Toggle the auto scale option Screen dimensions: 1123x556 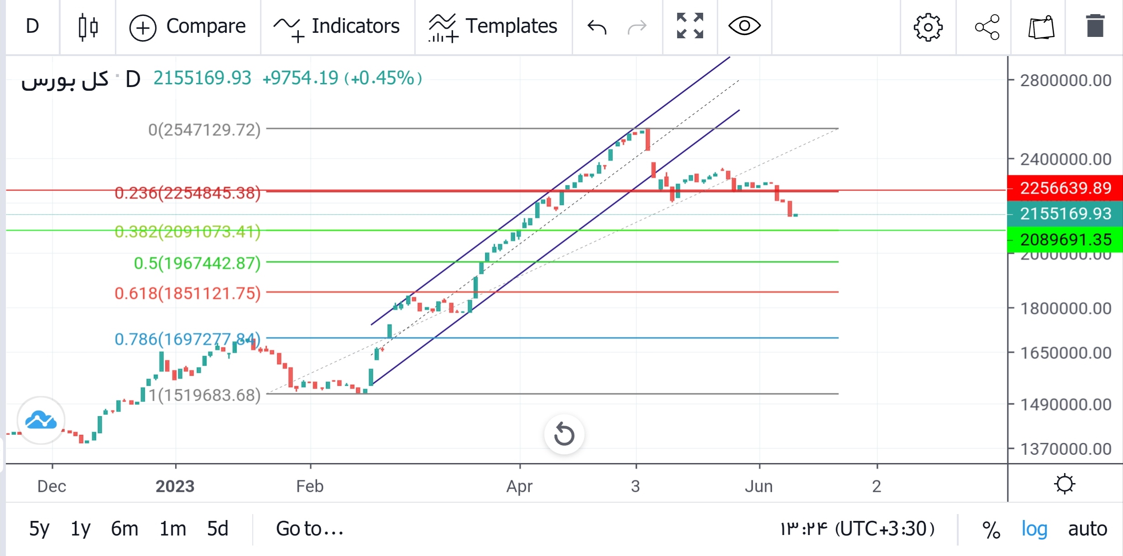pyautogui.click(x=1087, y=529)
